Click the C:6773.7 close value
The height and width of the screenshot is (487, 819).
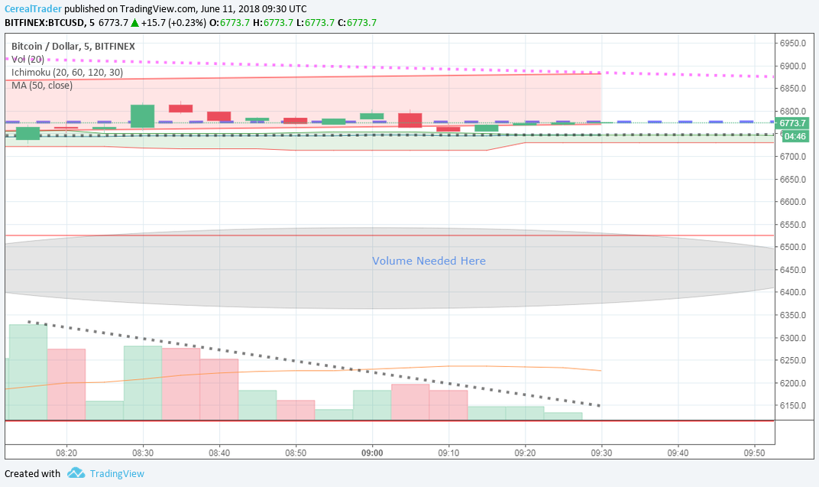[x=357, y=22]
